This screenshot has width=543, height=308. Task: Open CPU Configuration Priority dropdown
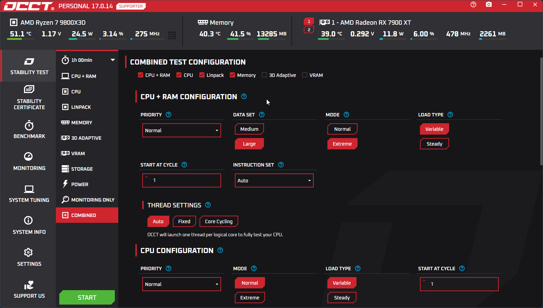tap(182, 284)
